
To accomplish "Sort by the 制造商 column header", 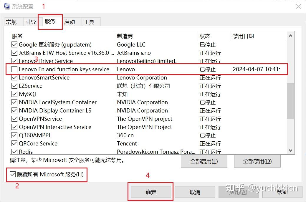I will [156, 36].
